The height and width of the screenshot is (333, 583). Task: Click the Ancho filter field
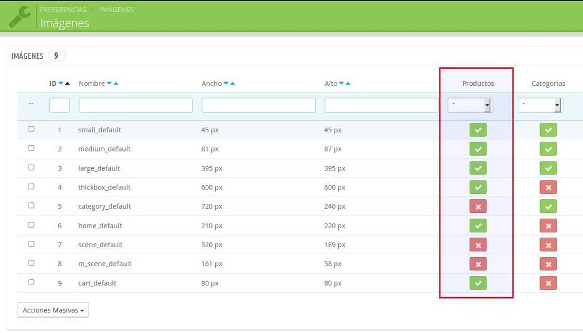pos(259,105)
